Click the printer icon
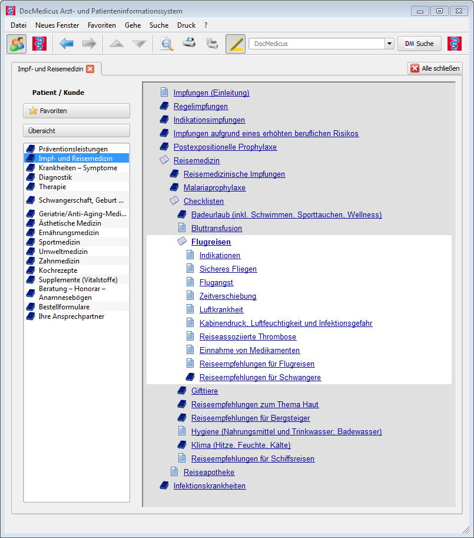The image size is (474, 538). point(189,42)
